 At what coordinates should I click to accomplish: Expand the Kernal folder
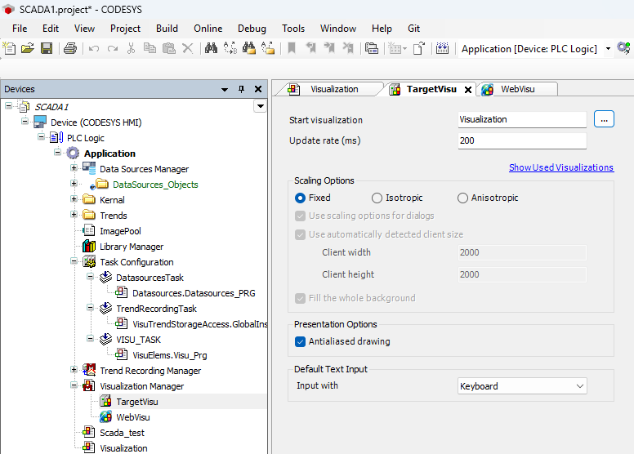[x=74, y=198]
